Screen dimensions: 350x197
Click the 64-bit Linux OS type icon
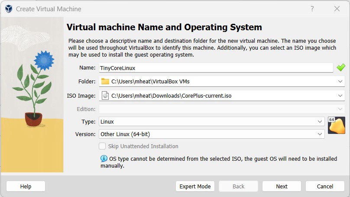(x=337, y=125)
